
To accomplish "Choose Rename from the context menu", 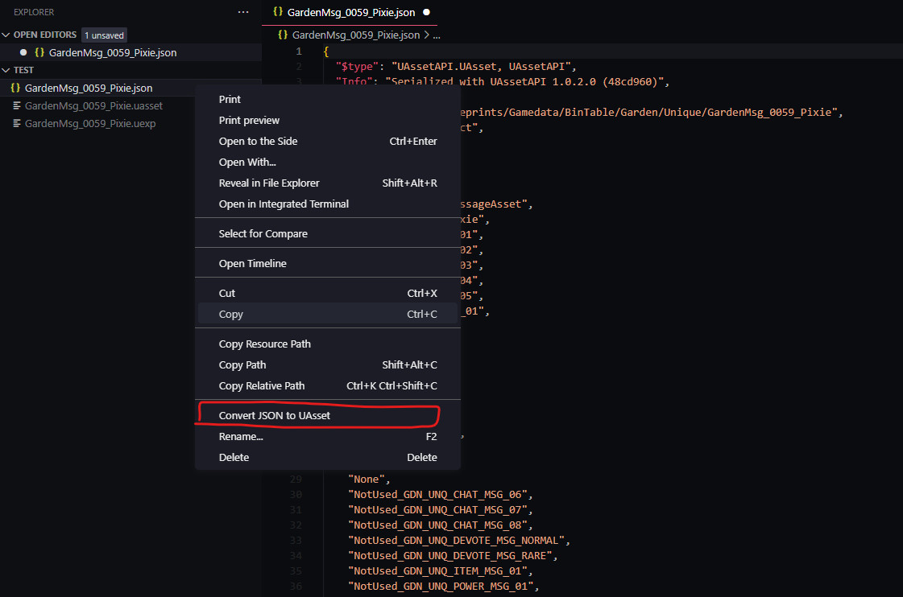I will 242,436.
